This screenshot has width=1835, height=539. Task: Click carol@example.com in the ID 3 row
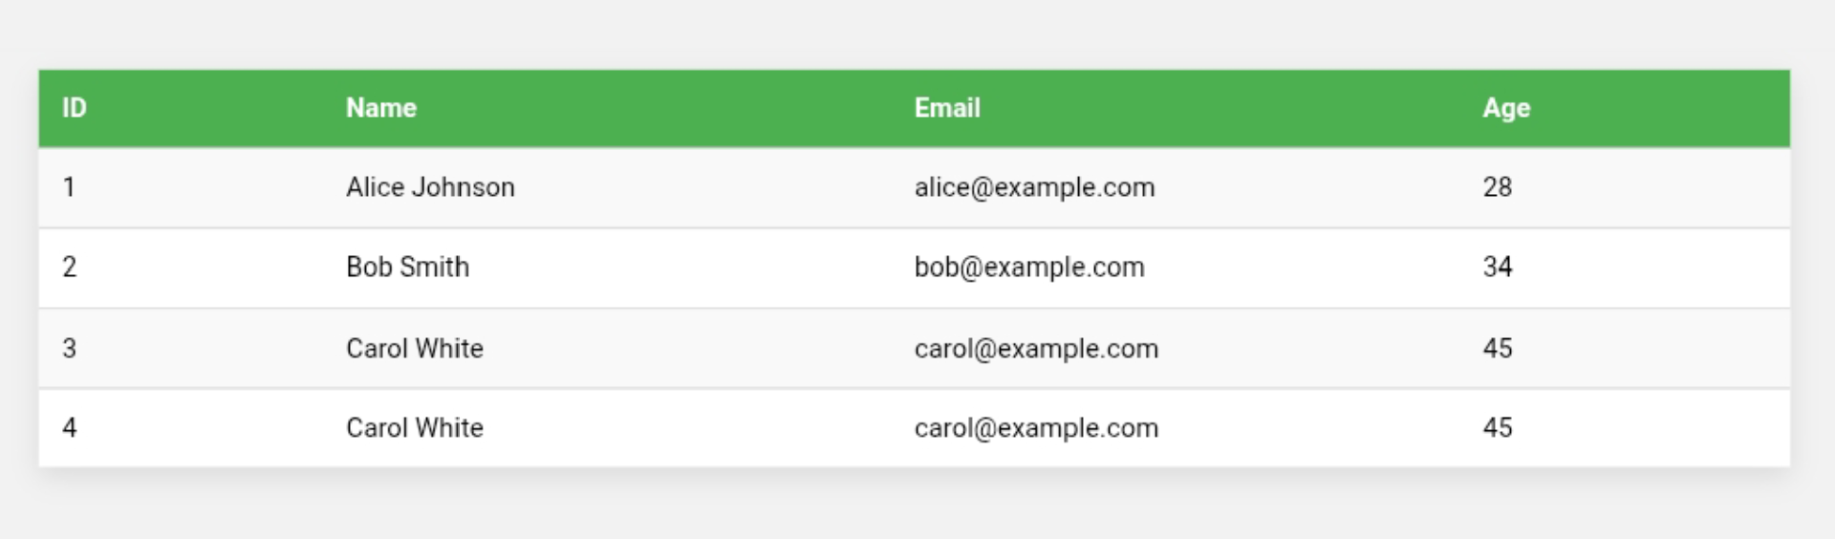tap(1036, 348)
